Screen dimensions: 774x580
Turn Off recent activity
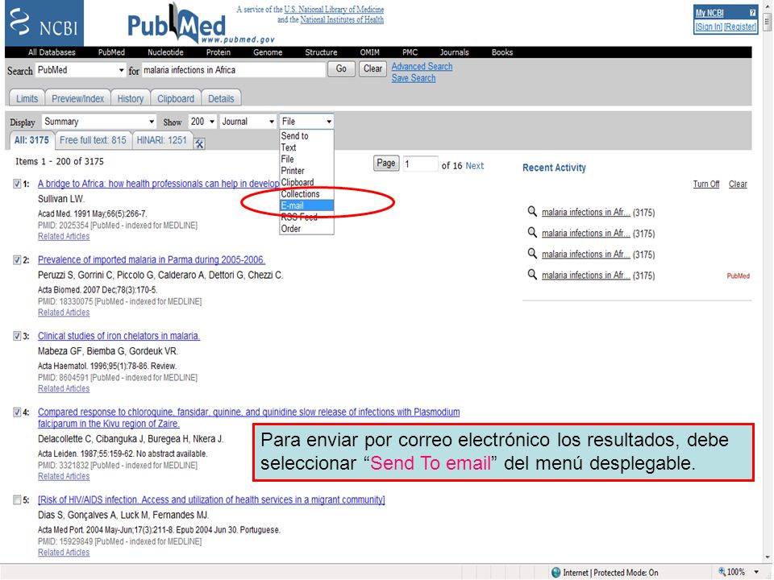click(x=706, y=184)
